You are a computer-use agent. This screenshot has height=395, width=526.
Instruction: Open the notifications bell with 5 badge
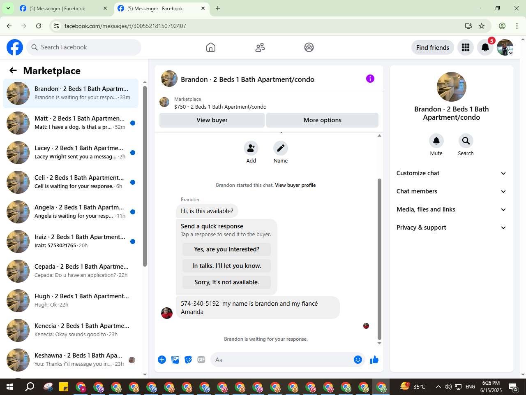485,47
